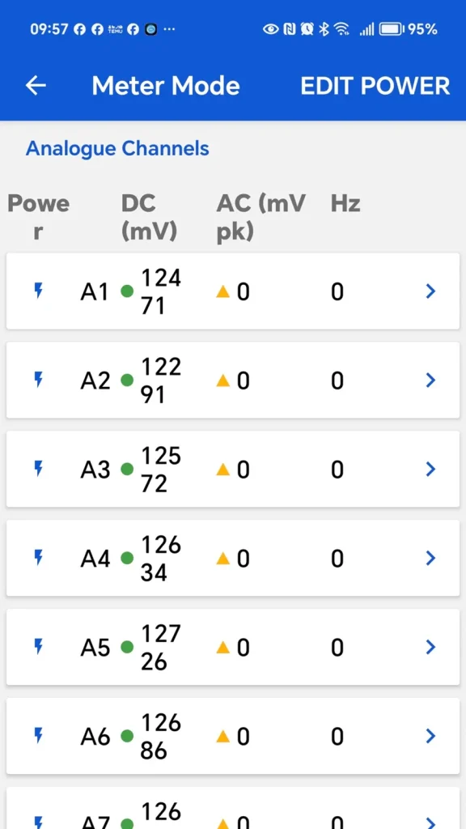This screenshot has width=466, height=829.
Task: Select the A5 channel row
Action: [x=233, y=647]
